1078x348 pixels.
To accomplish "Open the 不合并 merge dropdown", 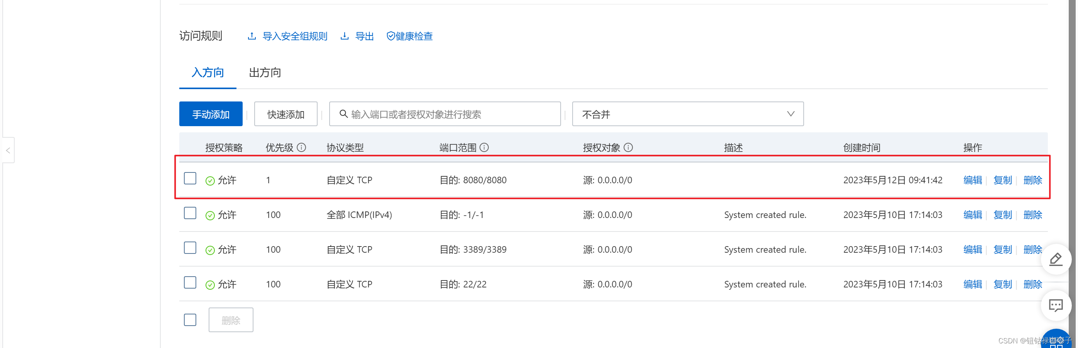I will pos(687,114).
